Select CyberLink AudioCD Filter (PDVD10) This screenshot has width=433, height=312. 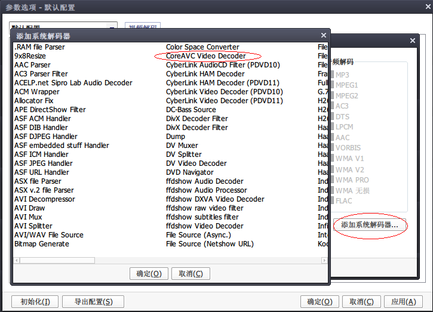point(223,65)
